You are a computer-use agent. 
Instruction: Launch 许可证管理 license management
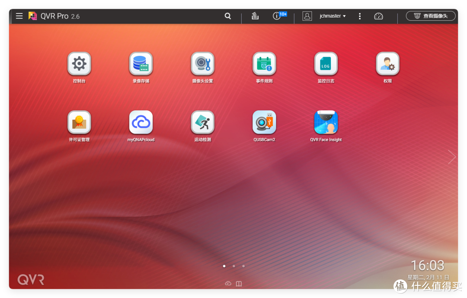pos(79,122)
